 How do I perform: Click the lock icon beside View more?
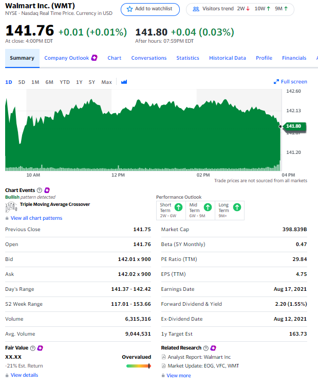[x=163, y=376]
